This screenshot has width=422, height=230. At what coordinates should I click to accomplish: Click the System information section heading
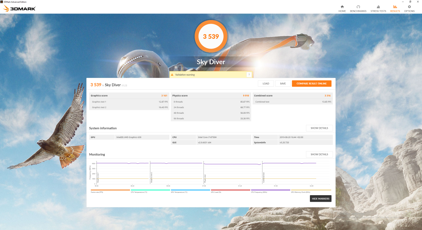point(103,128)
